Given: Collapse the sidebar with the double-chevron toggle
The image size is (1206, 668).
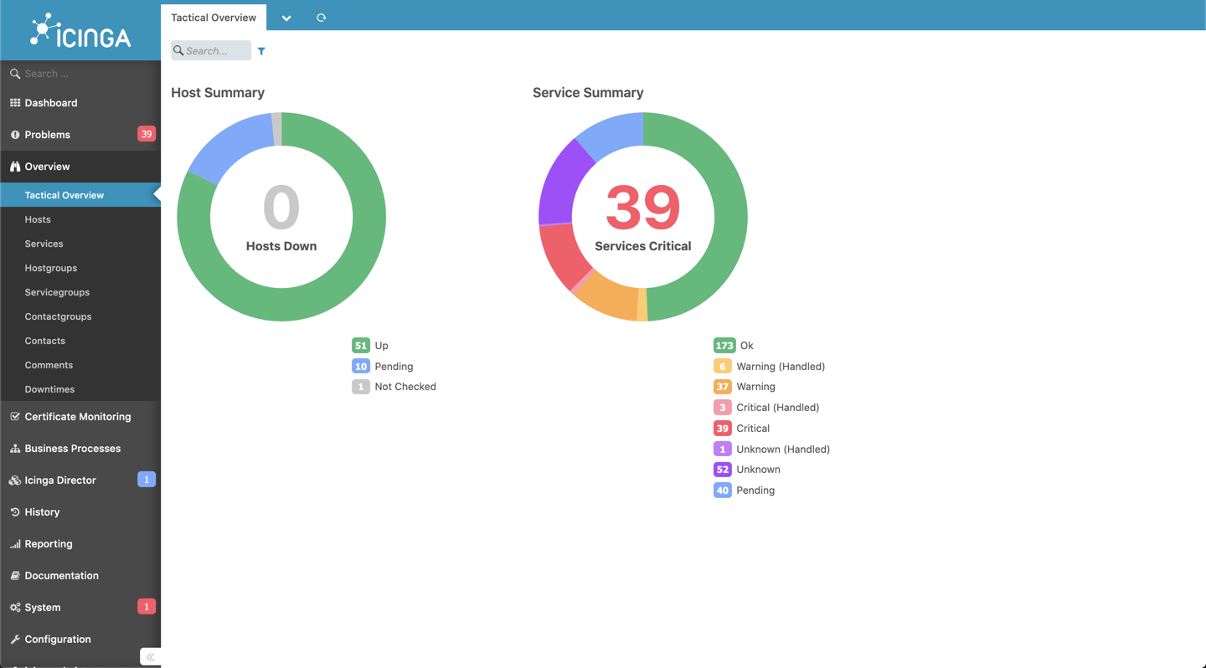Looking at the screenshot, I should click(x=151, y=656).
